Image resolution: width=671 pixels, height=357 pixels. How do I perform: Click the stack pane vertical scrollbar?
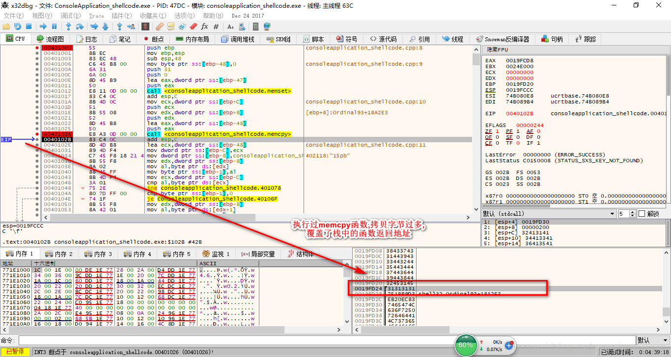point(666,286)
